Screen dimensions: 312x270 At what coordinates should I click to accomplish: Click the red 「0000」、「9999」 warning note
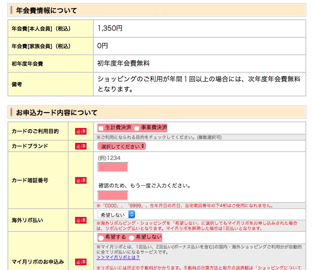click(x=185, y=206)
